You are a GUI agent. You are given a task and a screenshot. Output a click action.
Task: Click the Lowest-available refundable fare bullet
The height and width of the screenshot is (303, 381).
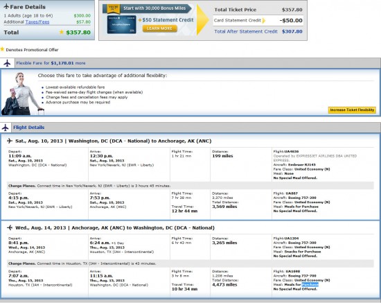click(75, 87)
